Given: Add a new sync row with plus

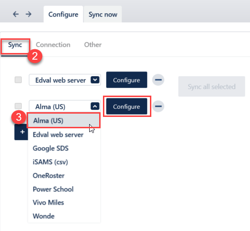Looking at the screenshot, I should 21,132.
